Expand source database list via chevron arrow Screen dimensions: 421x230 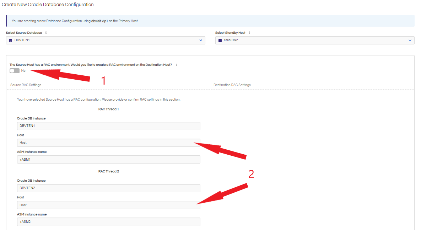pyautogui.click(x=201, y=41)
